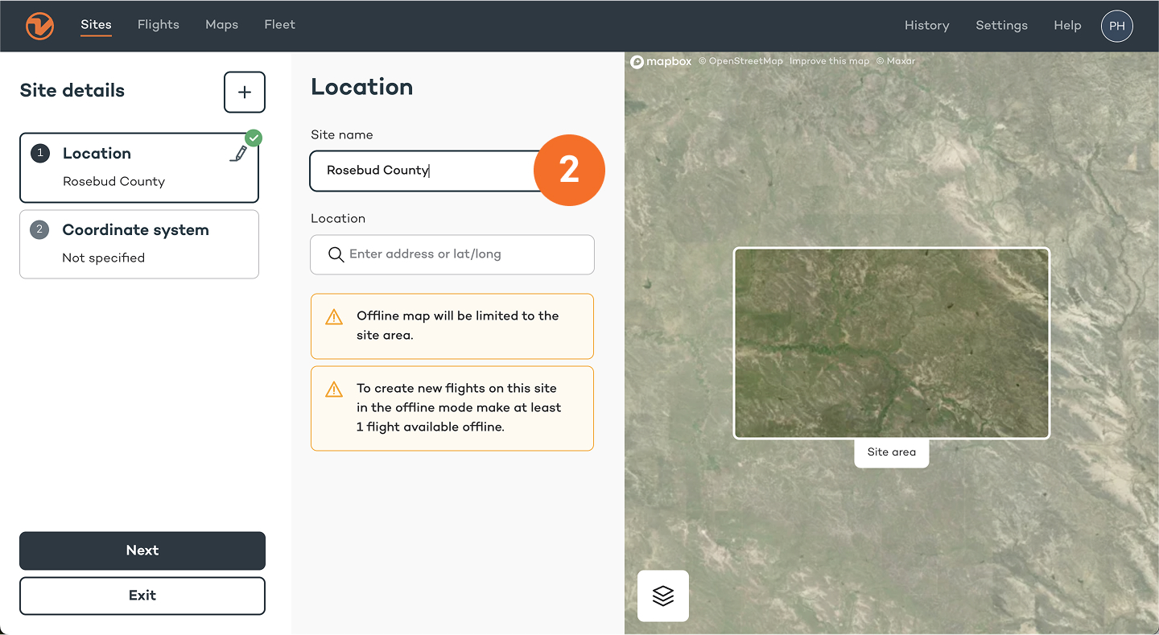The width and height of the screenshot is (1159, 635).
Task: Click the 'Rosebud County' text under Location step
Action: 114,181
